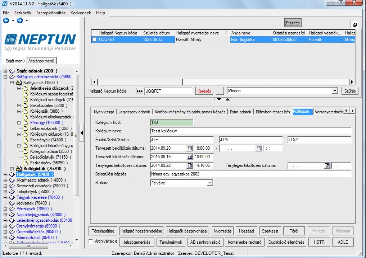Screen dimensions: 366x258
Task: Sort by Hallgató nyomtatási neve column header
Action: [x=202, y=33]
